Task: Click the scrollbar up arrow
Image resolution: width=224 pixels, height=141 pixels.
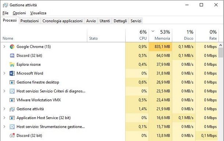Action: 221,45
